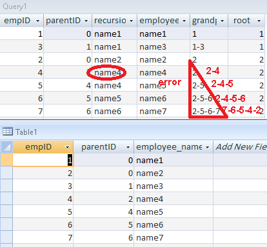Switch to the Query1 tab
The image size is (267, 247).
click(15, 6)
